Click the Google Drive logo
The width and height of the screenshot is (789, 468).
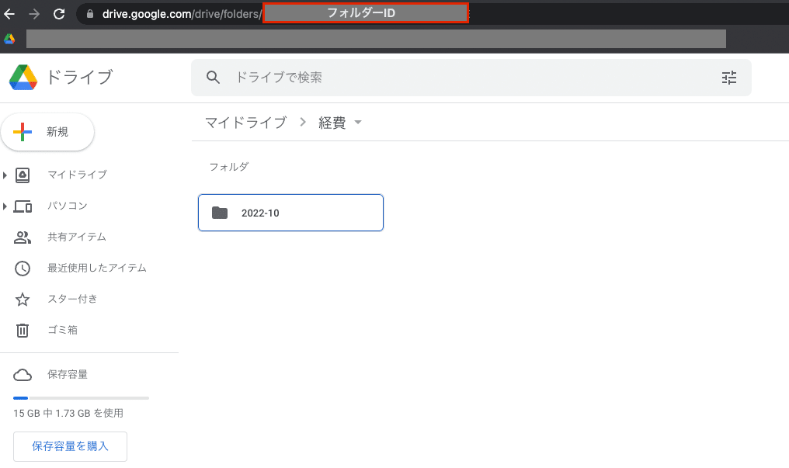click(x=23, y=77)
